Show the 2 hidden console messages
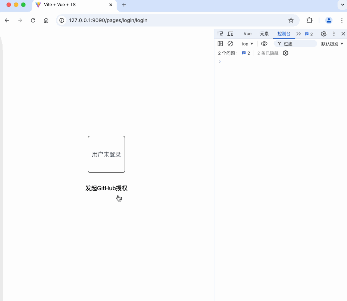This screenshot has width=347, height=301. [267, 53]
